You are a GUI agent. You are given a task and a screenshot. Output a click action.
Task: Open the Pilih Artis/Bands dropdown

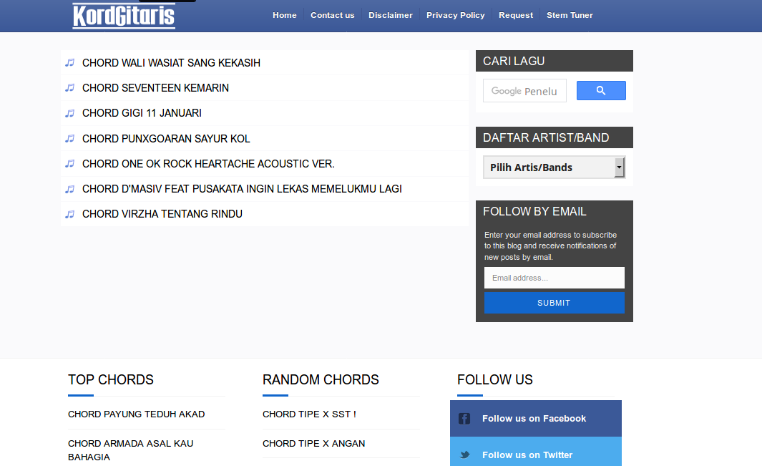554,168
